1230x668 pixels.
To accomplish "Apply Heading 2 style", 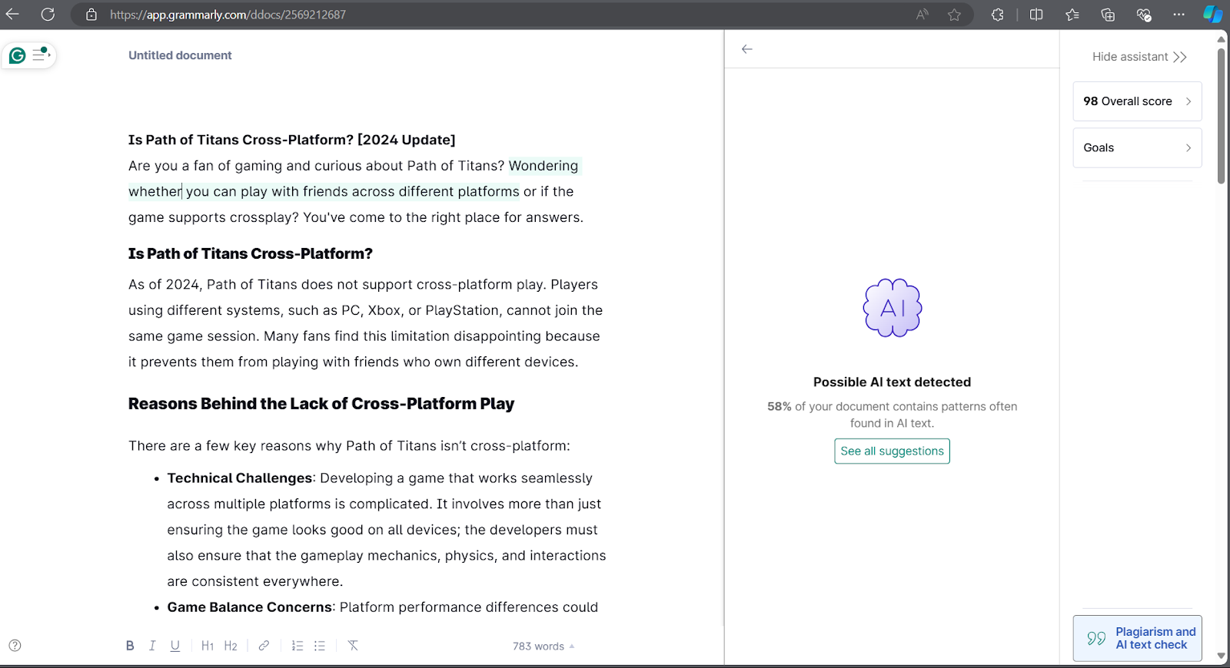I will [x=231, y=646].
